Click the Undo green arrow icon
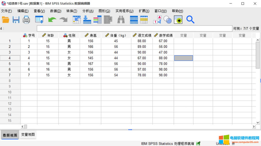Image resolution: width=261 pixels, height=146 pixels. pyautogui.click(x=52, y=20)
